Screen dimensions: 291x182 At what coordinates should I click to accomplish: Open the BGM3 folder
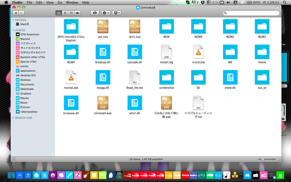(262, 26)
